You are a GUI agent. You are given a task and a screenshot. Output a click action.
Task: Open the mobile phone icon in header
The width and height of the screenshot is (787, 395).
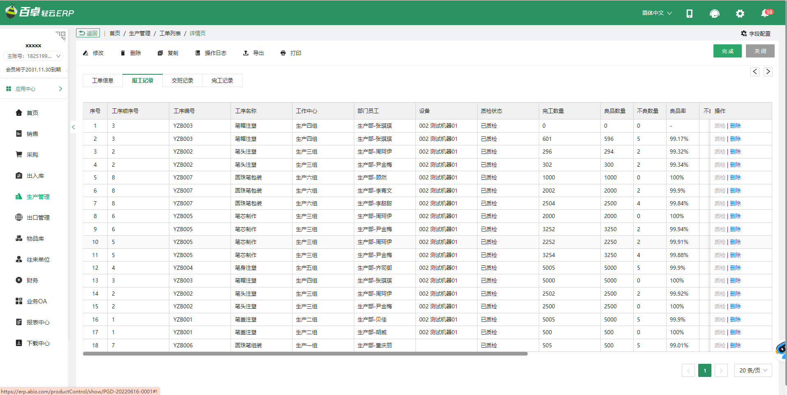[x=689, y=14]
